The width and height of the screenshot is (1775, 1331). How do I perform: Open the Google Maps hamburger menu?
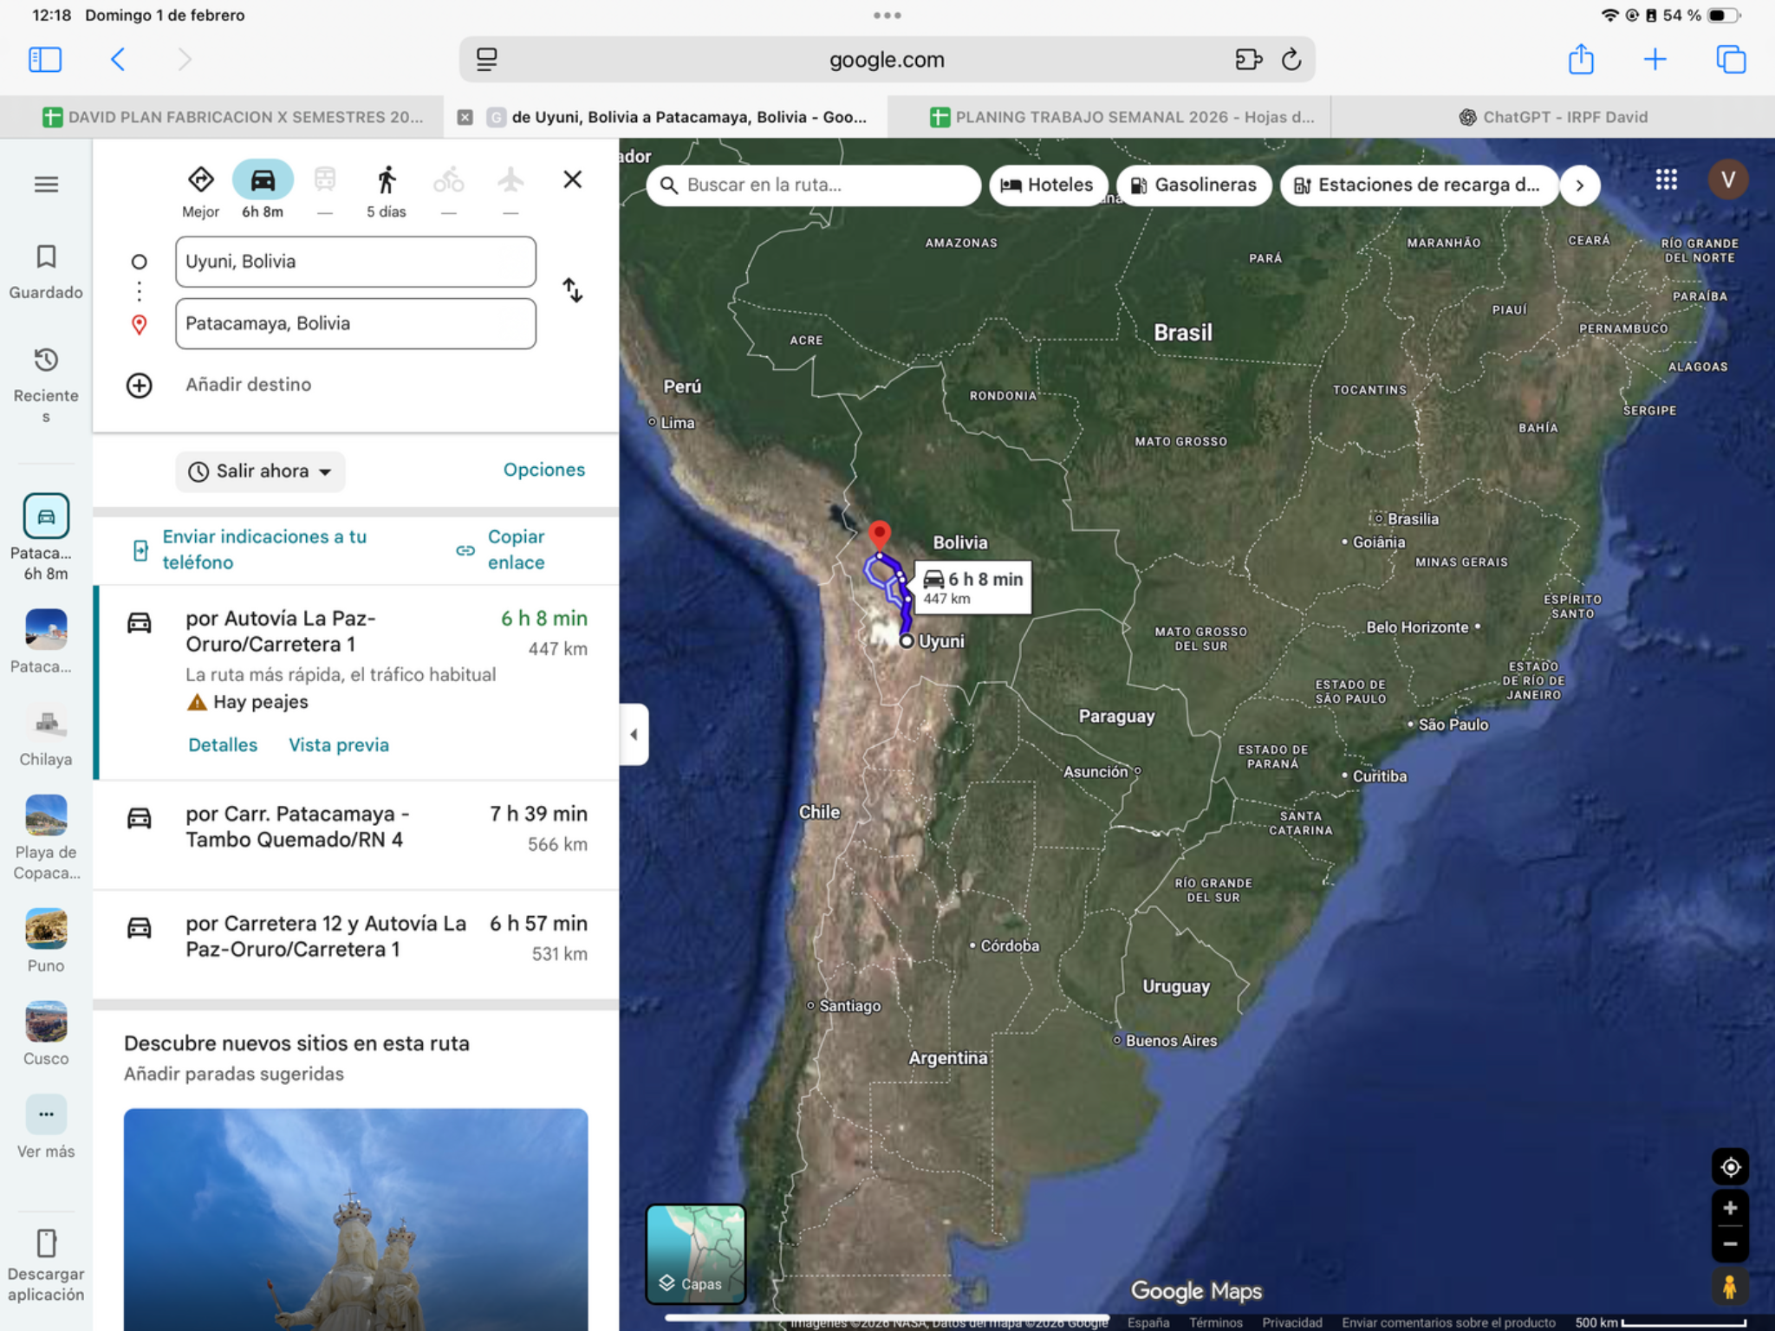(x=46, y=184)
